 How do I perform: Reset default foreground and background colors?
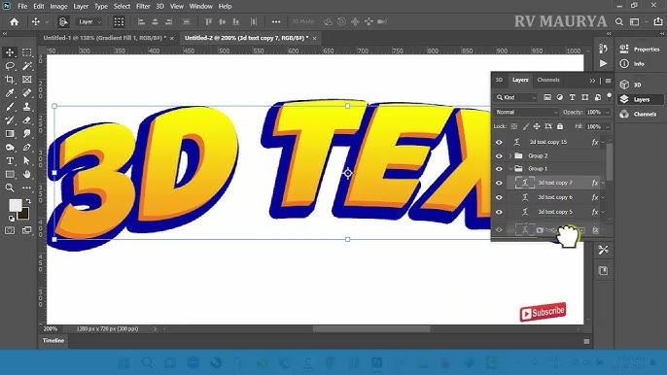click(12, 219)
